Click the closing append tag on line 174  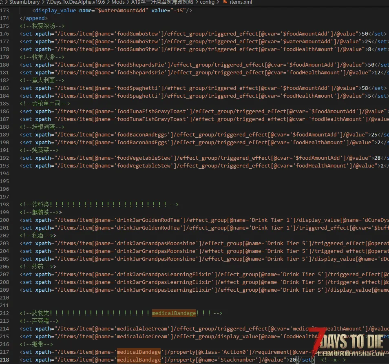(x=34, y=18)
